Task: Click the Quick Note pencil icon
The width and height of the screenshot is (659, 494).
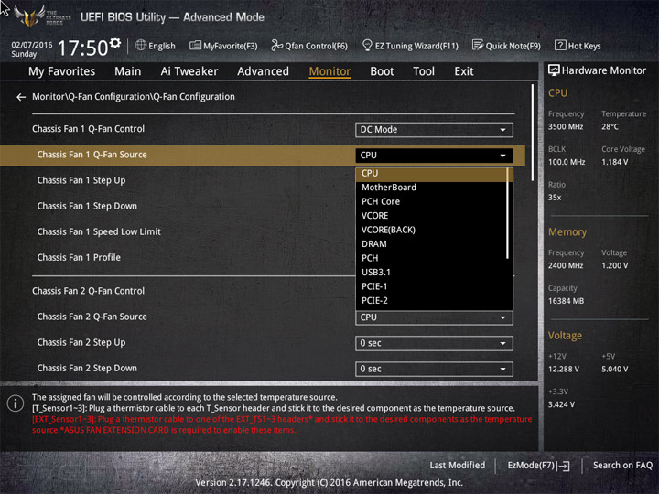Action: (x=478, y=45)
